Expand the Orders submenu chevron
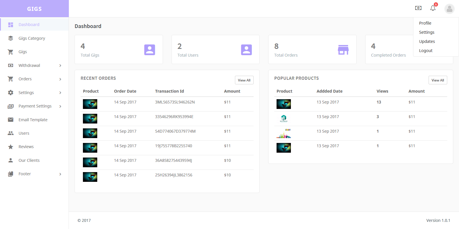The width and height of the screenshot is (459, 229). pos(60,79)
